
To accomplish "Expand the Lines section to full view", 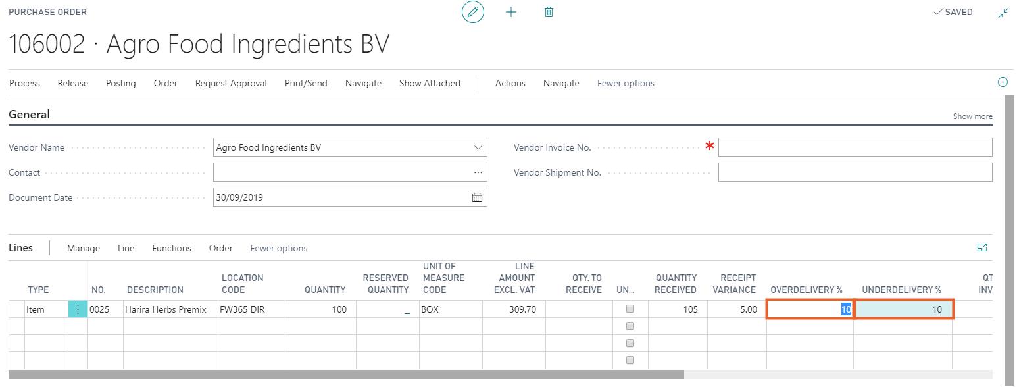I will coord(982,248).
